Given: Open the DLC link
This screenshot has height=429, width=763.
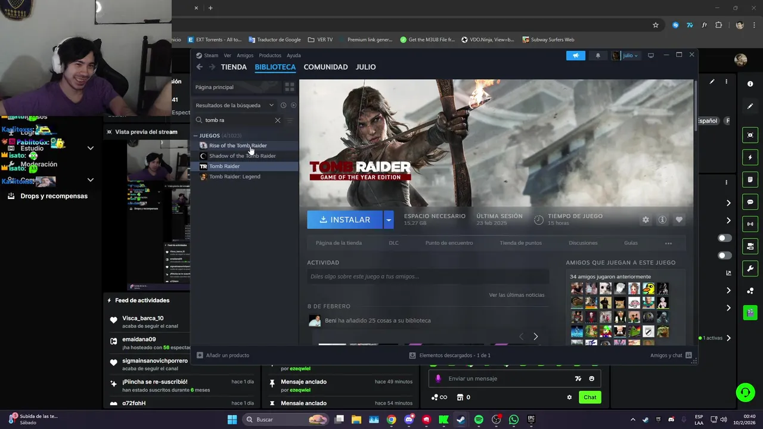Looking at the screenshot, I should point(393,243).
